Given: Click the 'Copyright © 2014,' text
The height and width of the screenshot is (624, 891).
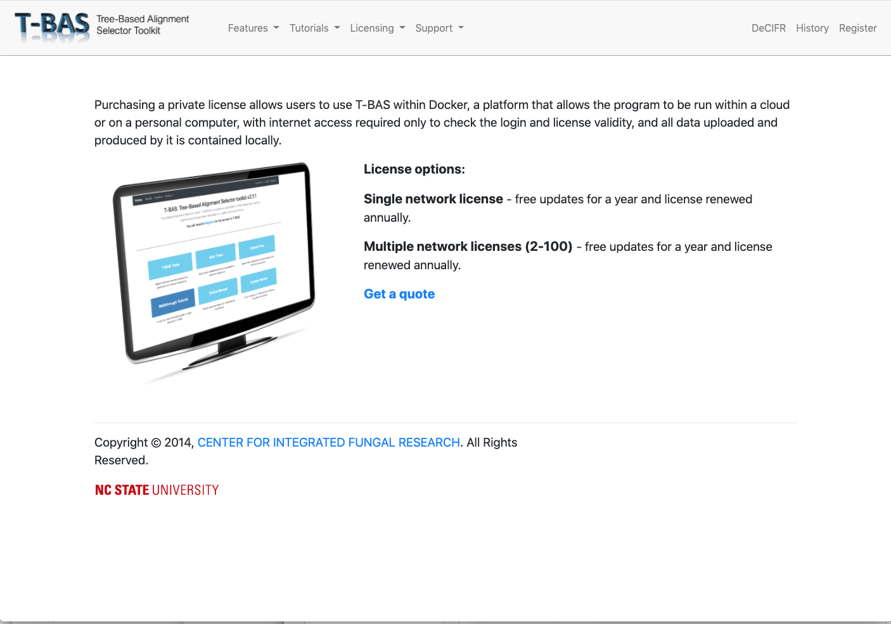Looking at the screenshot, I should coord(144,442).
